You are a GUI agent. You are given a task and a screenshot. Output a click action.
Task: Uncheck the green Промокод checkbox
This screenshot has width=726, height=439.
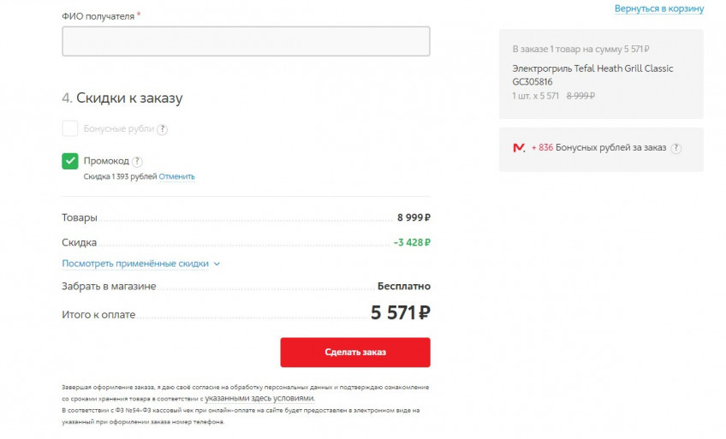coord(70,161)
